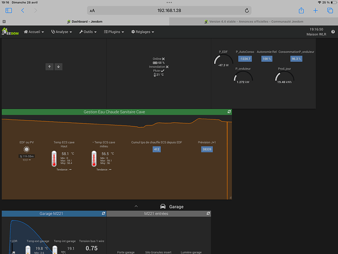This screenshot has height=254, width=338.
Task: Click the Garage car icon
Action: pos(163,207)
